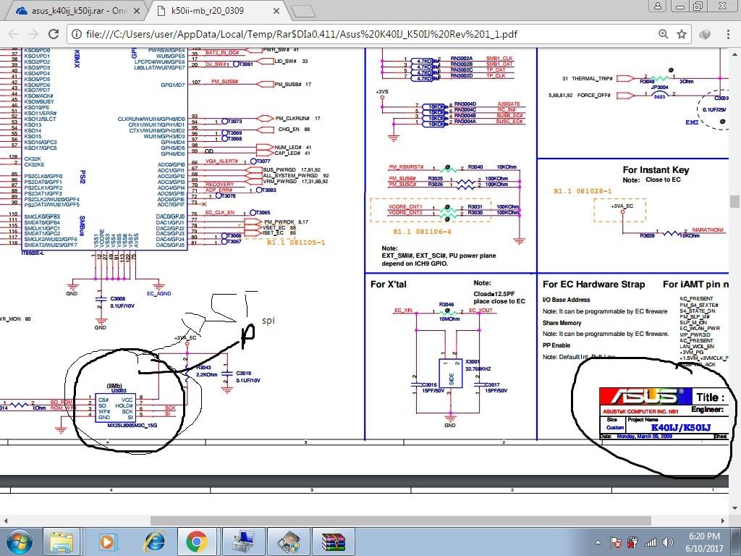The width and height of the screenshot is (741, 556).
Task: Open a new Chrome tab
Action: (304, 11)
